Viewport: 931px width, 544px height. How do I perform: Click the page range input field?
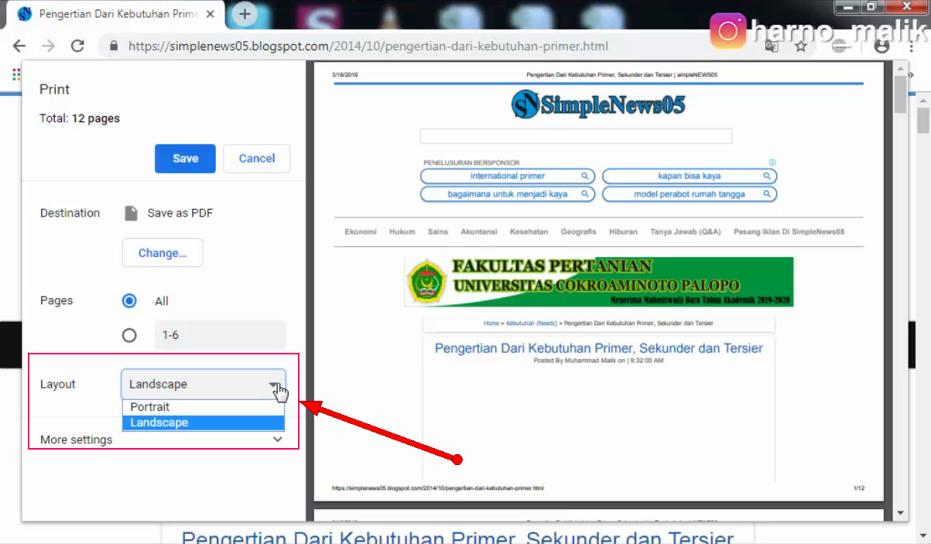point(221,335)
